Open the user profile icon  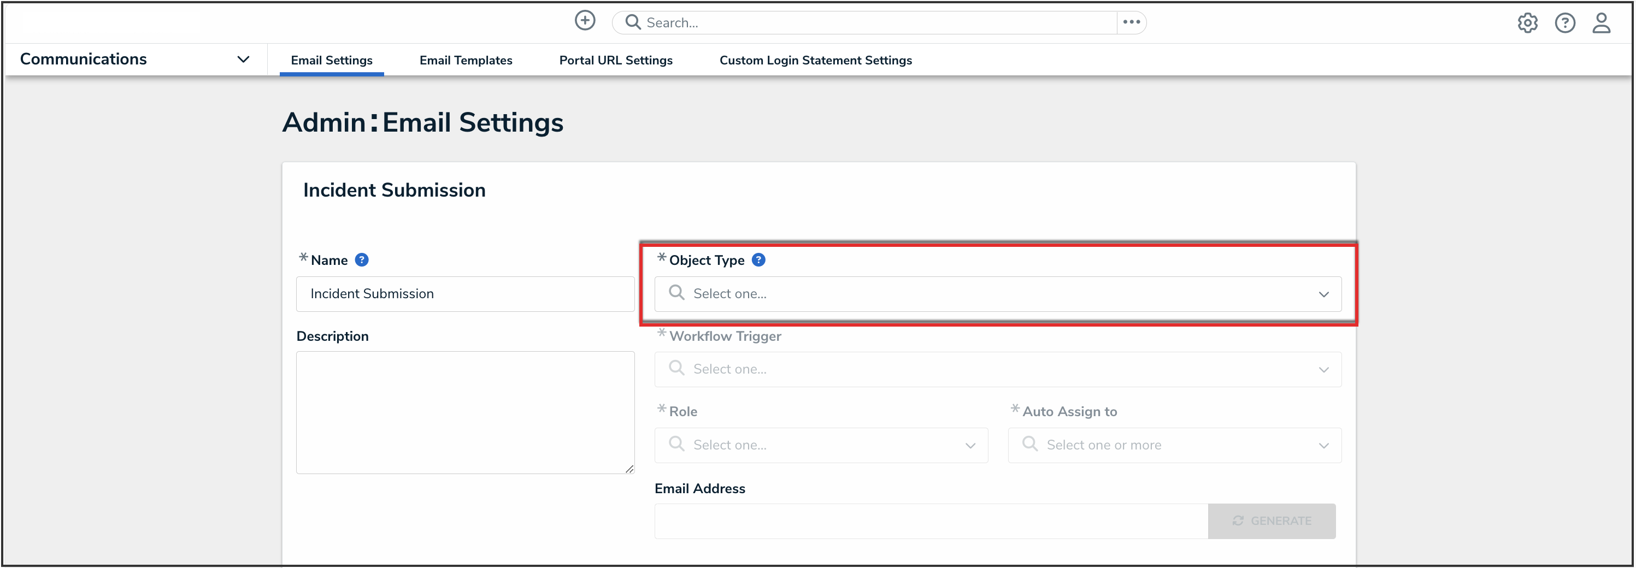pos(1601,23)
